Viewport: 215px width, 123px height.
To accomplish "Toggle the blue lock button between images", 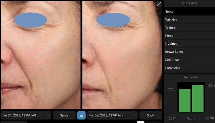I will [81, 115].
